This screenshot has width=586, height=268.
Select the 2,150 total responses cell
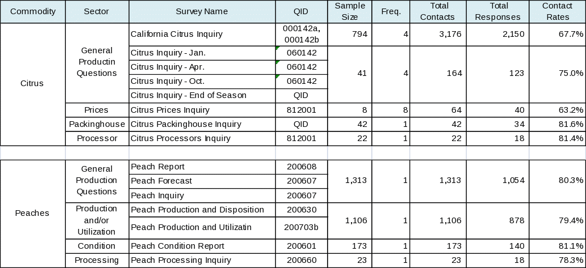[498, 35]
